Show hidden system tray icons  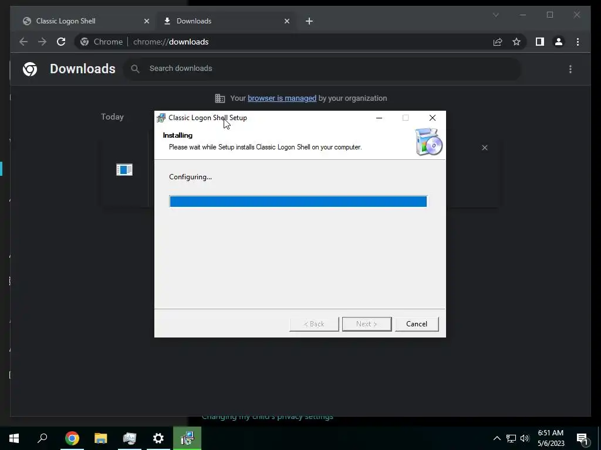coord(497,438)
